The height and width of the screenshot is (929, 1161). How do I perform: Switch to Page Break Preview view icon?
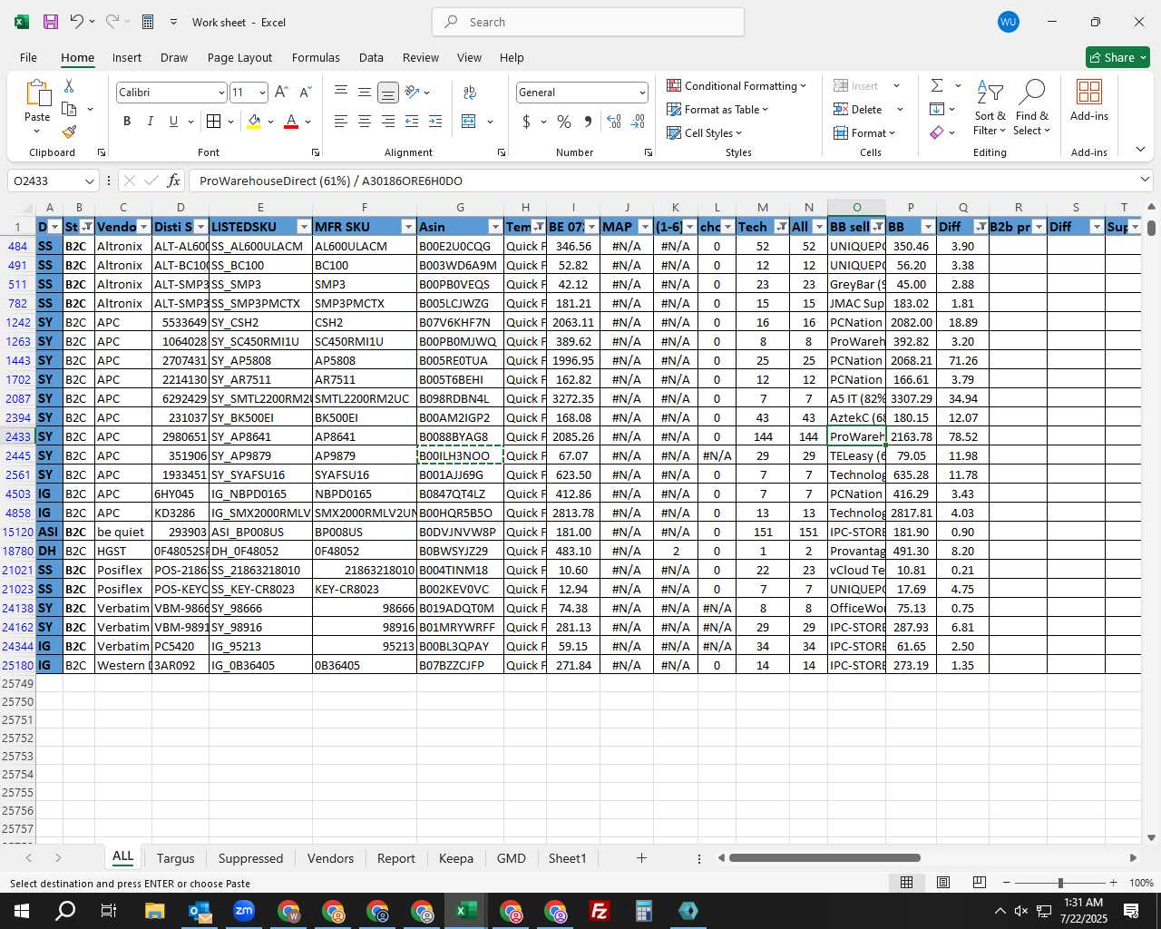pyautogui.click(x=980, y=883)
